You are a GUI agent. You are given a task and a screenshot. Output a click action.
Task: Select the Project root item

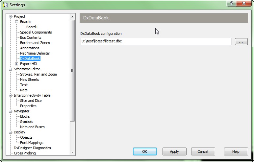(19, 16)
